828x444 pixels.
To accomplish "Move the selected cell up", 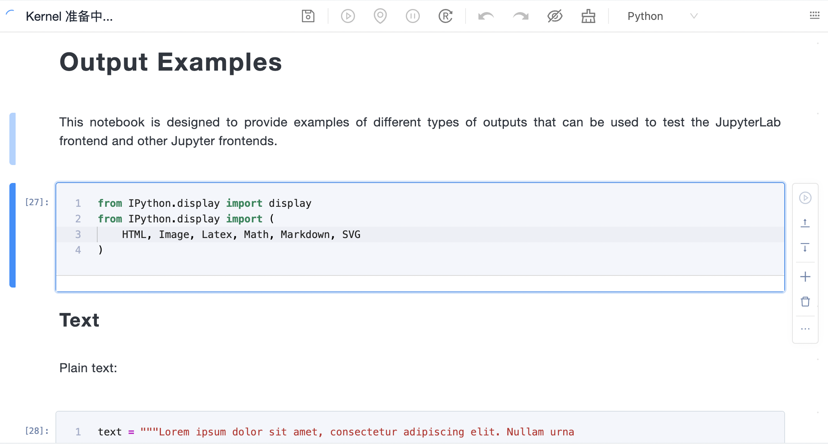I will pos(805,223).
